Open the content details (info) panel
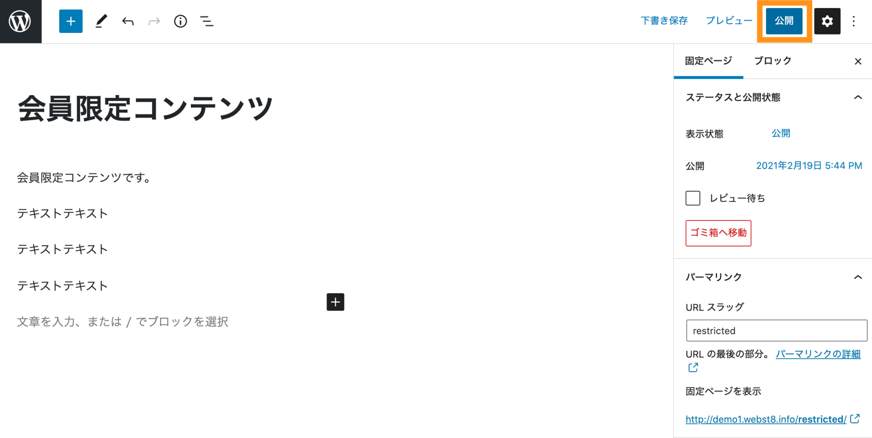This screenshot has width=872, height=438. coord(180,21)
